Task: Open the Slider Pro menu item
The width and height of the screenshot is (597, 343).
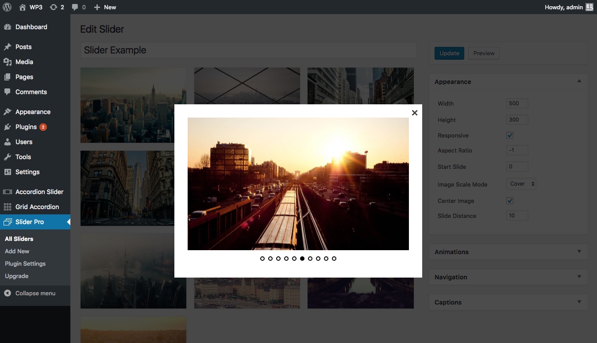Action: [x=35, y=222]
